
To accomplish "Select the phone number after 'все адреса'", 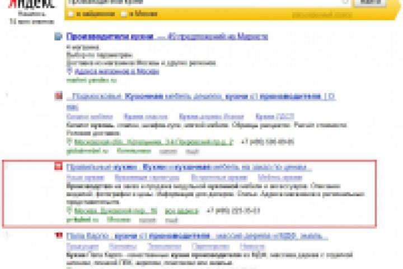I will coord(233,211).
